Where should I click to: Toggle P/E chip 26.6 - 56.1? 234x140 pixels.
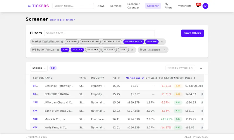109,50
